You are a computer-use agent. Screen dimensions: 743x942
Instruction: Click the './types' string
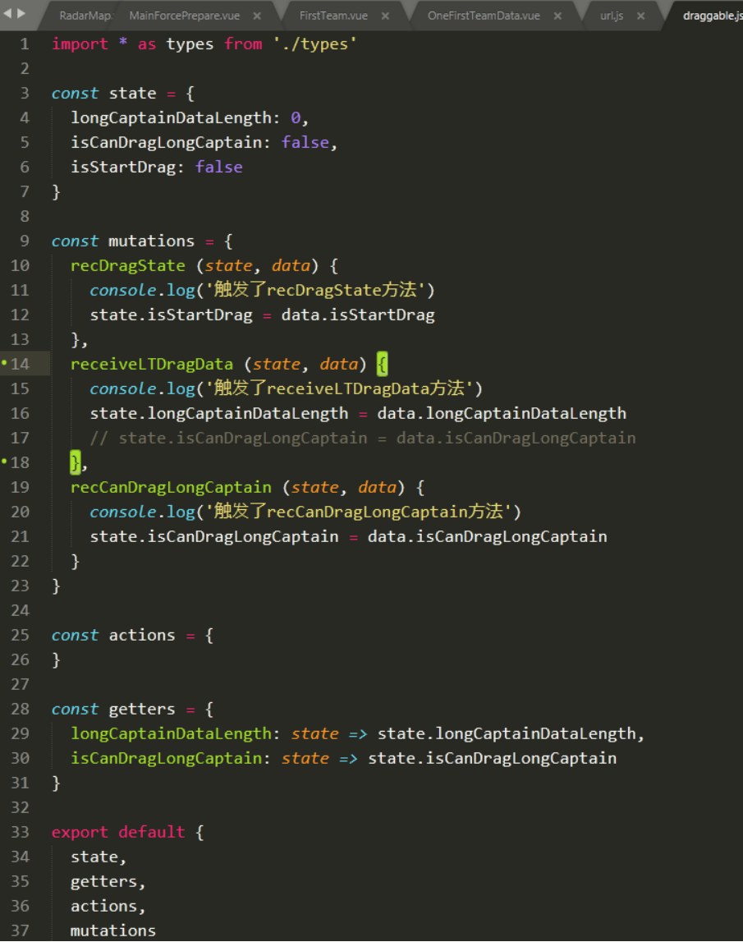314,44
